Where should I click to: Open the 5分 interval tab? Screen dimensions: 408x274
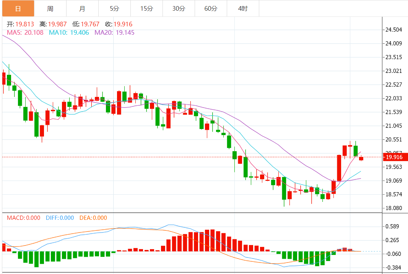click(x=114, y=8)
